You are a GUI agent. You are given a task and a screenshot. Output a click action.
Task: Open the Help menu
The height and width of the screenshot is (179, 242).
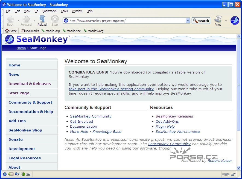(89, 11)
